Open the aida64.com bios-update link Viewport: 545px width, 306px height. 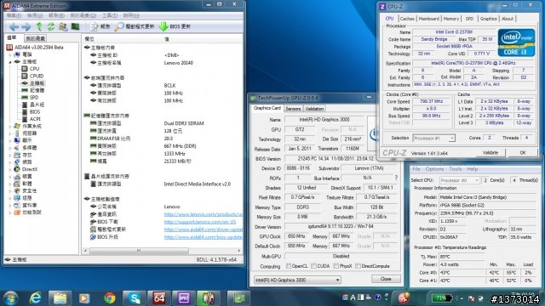204,237
